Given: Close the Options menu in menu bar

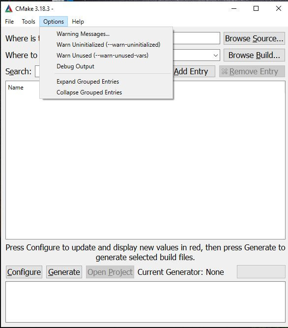Looking at the screenshot, I should [54, 22].
